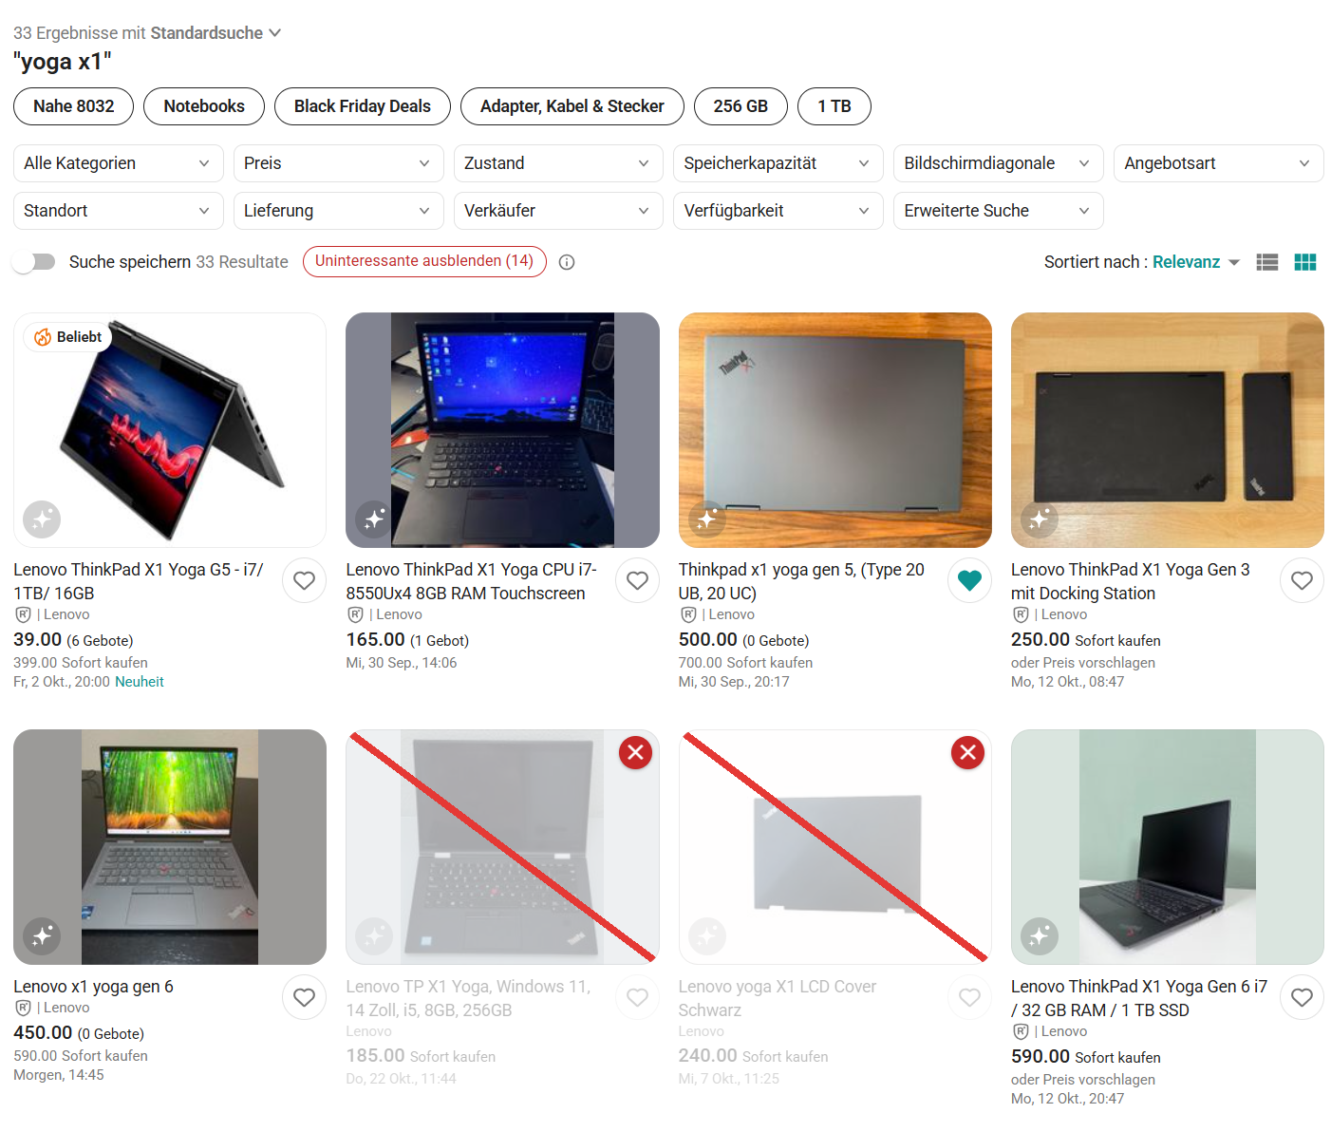The image size is (1331, 1132).
Task: Click seller badge icon on Gen 6 i7 listing
Action: point(1021,1031)
